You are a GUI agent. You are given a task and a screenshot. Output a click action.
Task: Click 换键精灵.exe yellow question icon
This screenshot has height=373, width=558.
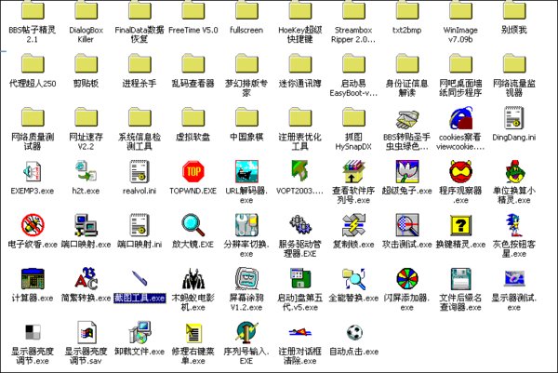tap(460, 225)
